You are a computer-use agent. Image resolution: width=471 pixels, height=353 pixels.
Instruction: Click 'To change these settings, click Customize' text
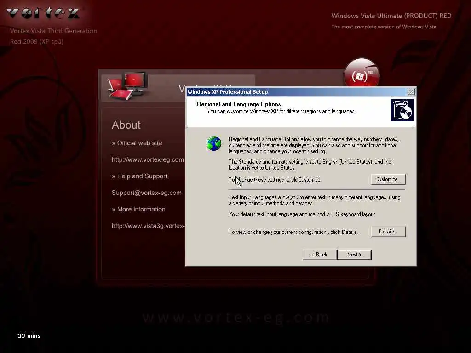click(x=275, y=180)
